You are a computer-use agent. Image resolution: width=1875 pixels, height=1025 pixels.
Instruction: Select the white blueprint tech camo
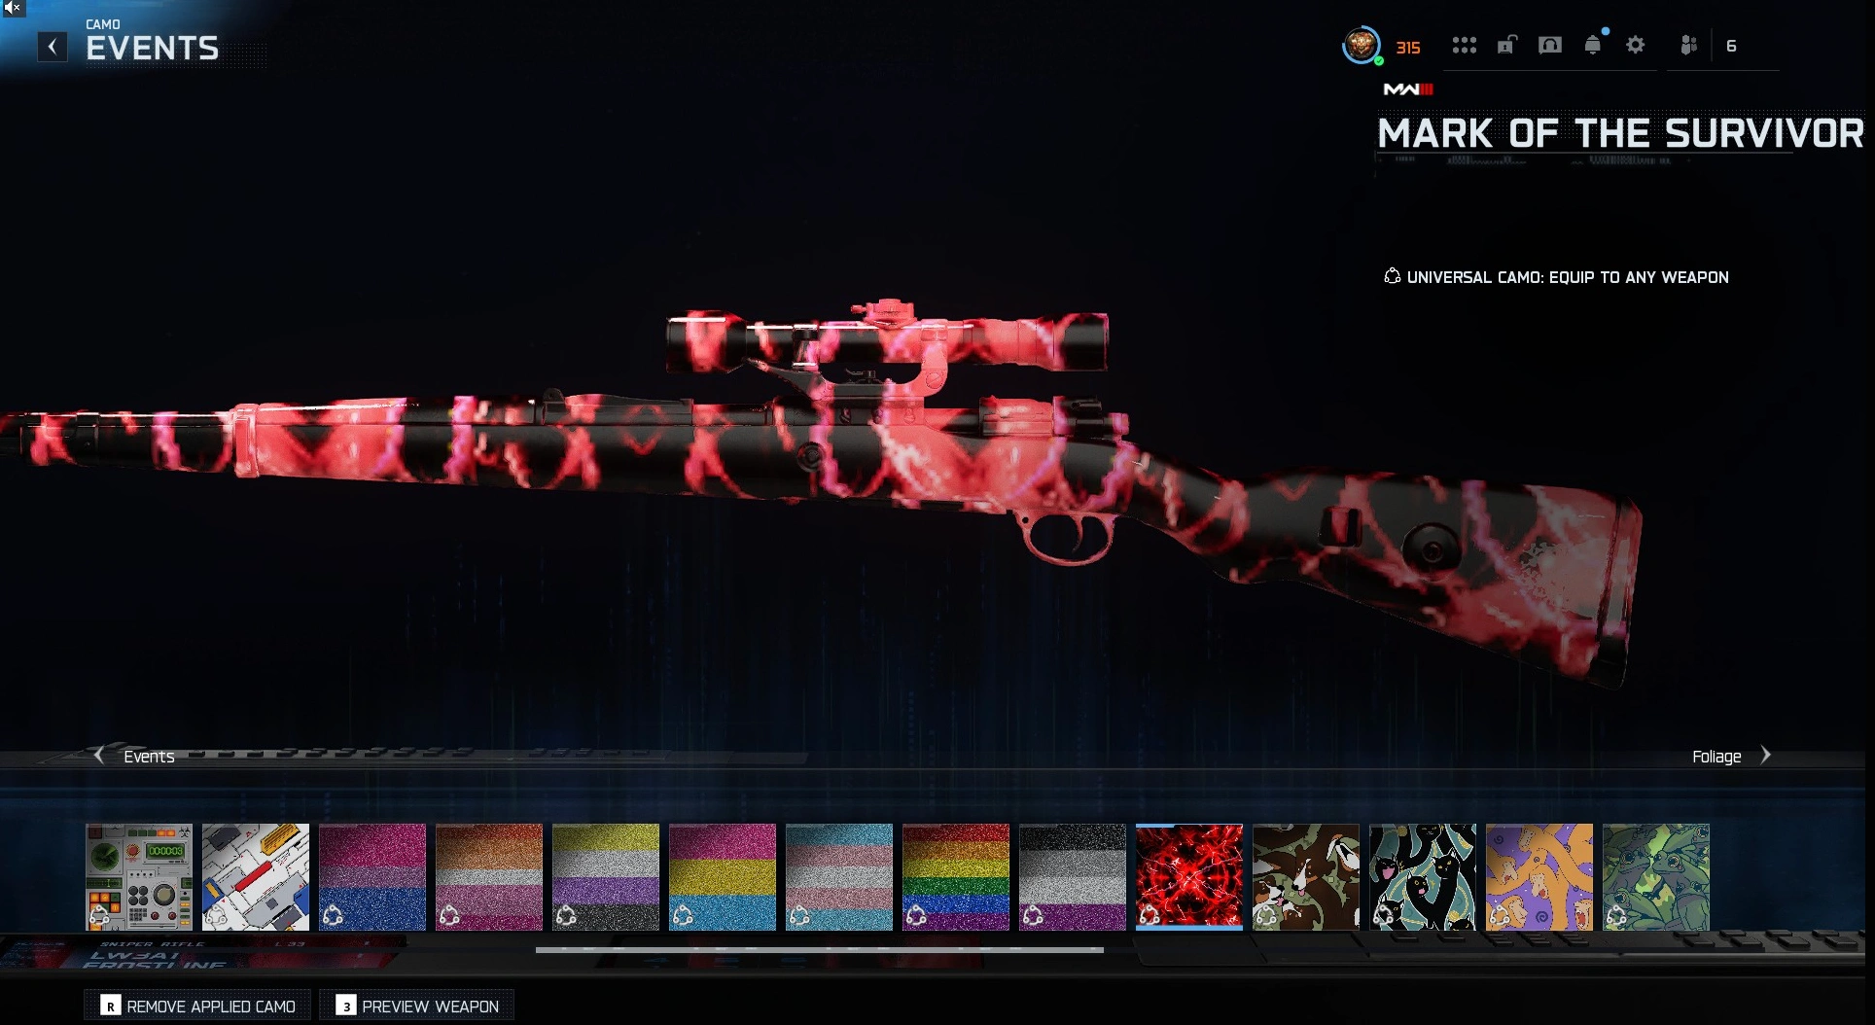click(x=256, y=877)
